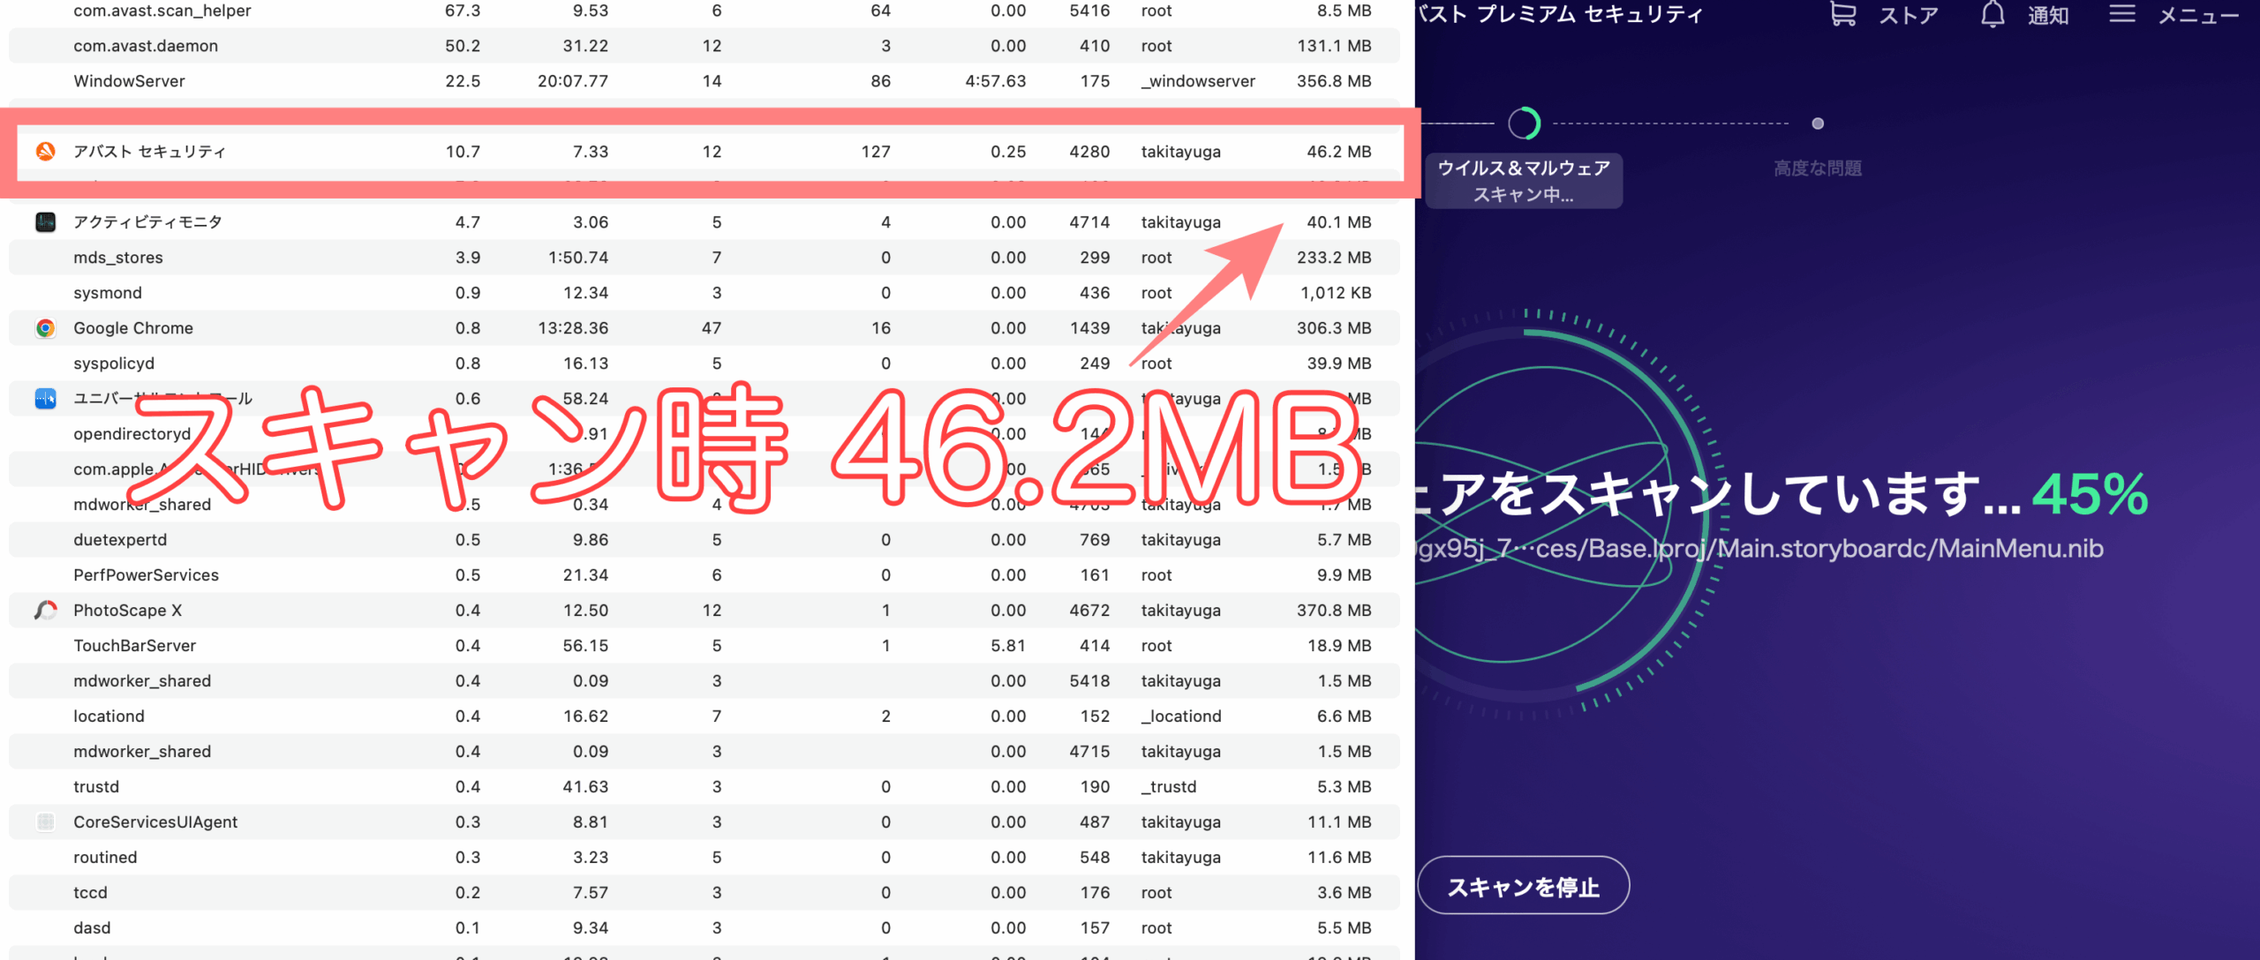
Task: Click the ウイルス&マルウェア scan step label
Action: [1524, 180]
